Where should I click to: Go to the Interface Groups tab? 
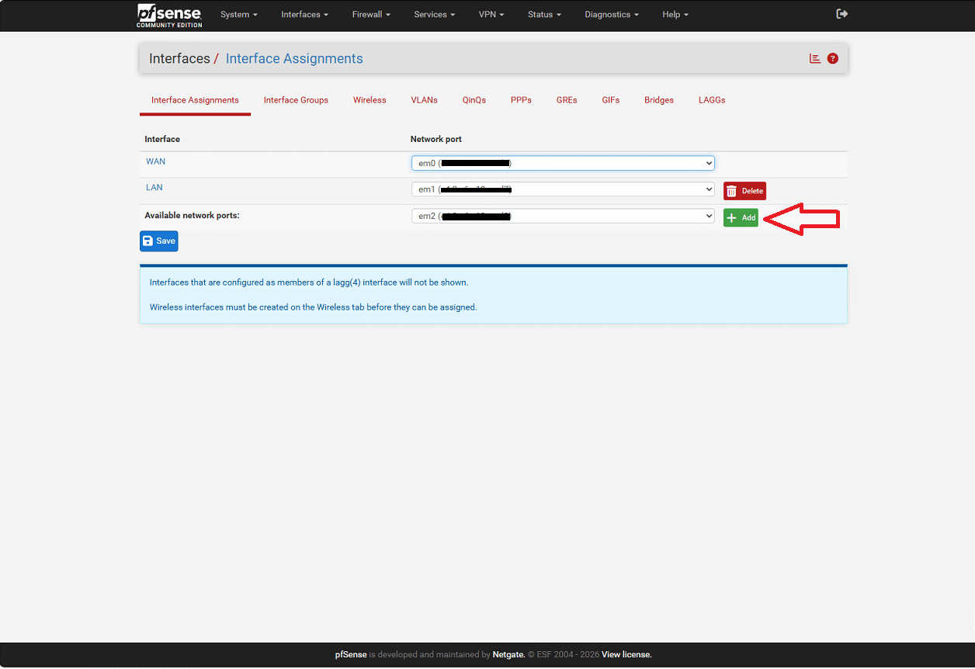[x=296, y=100]
